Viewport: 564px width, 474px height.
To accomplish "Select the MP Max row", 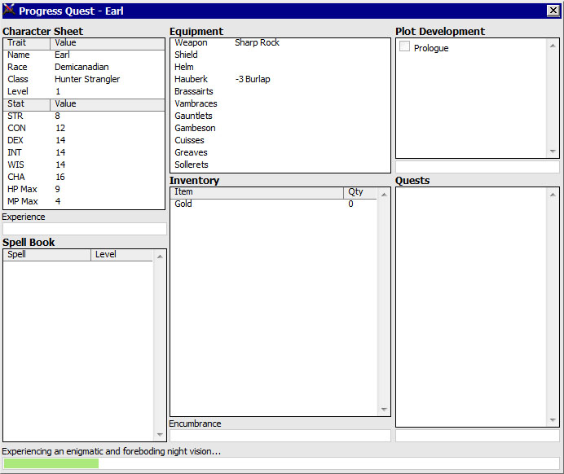I will pos(84,202).
